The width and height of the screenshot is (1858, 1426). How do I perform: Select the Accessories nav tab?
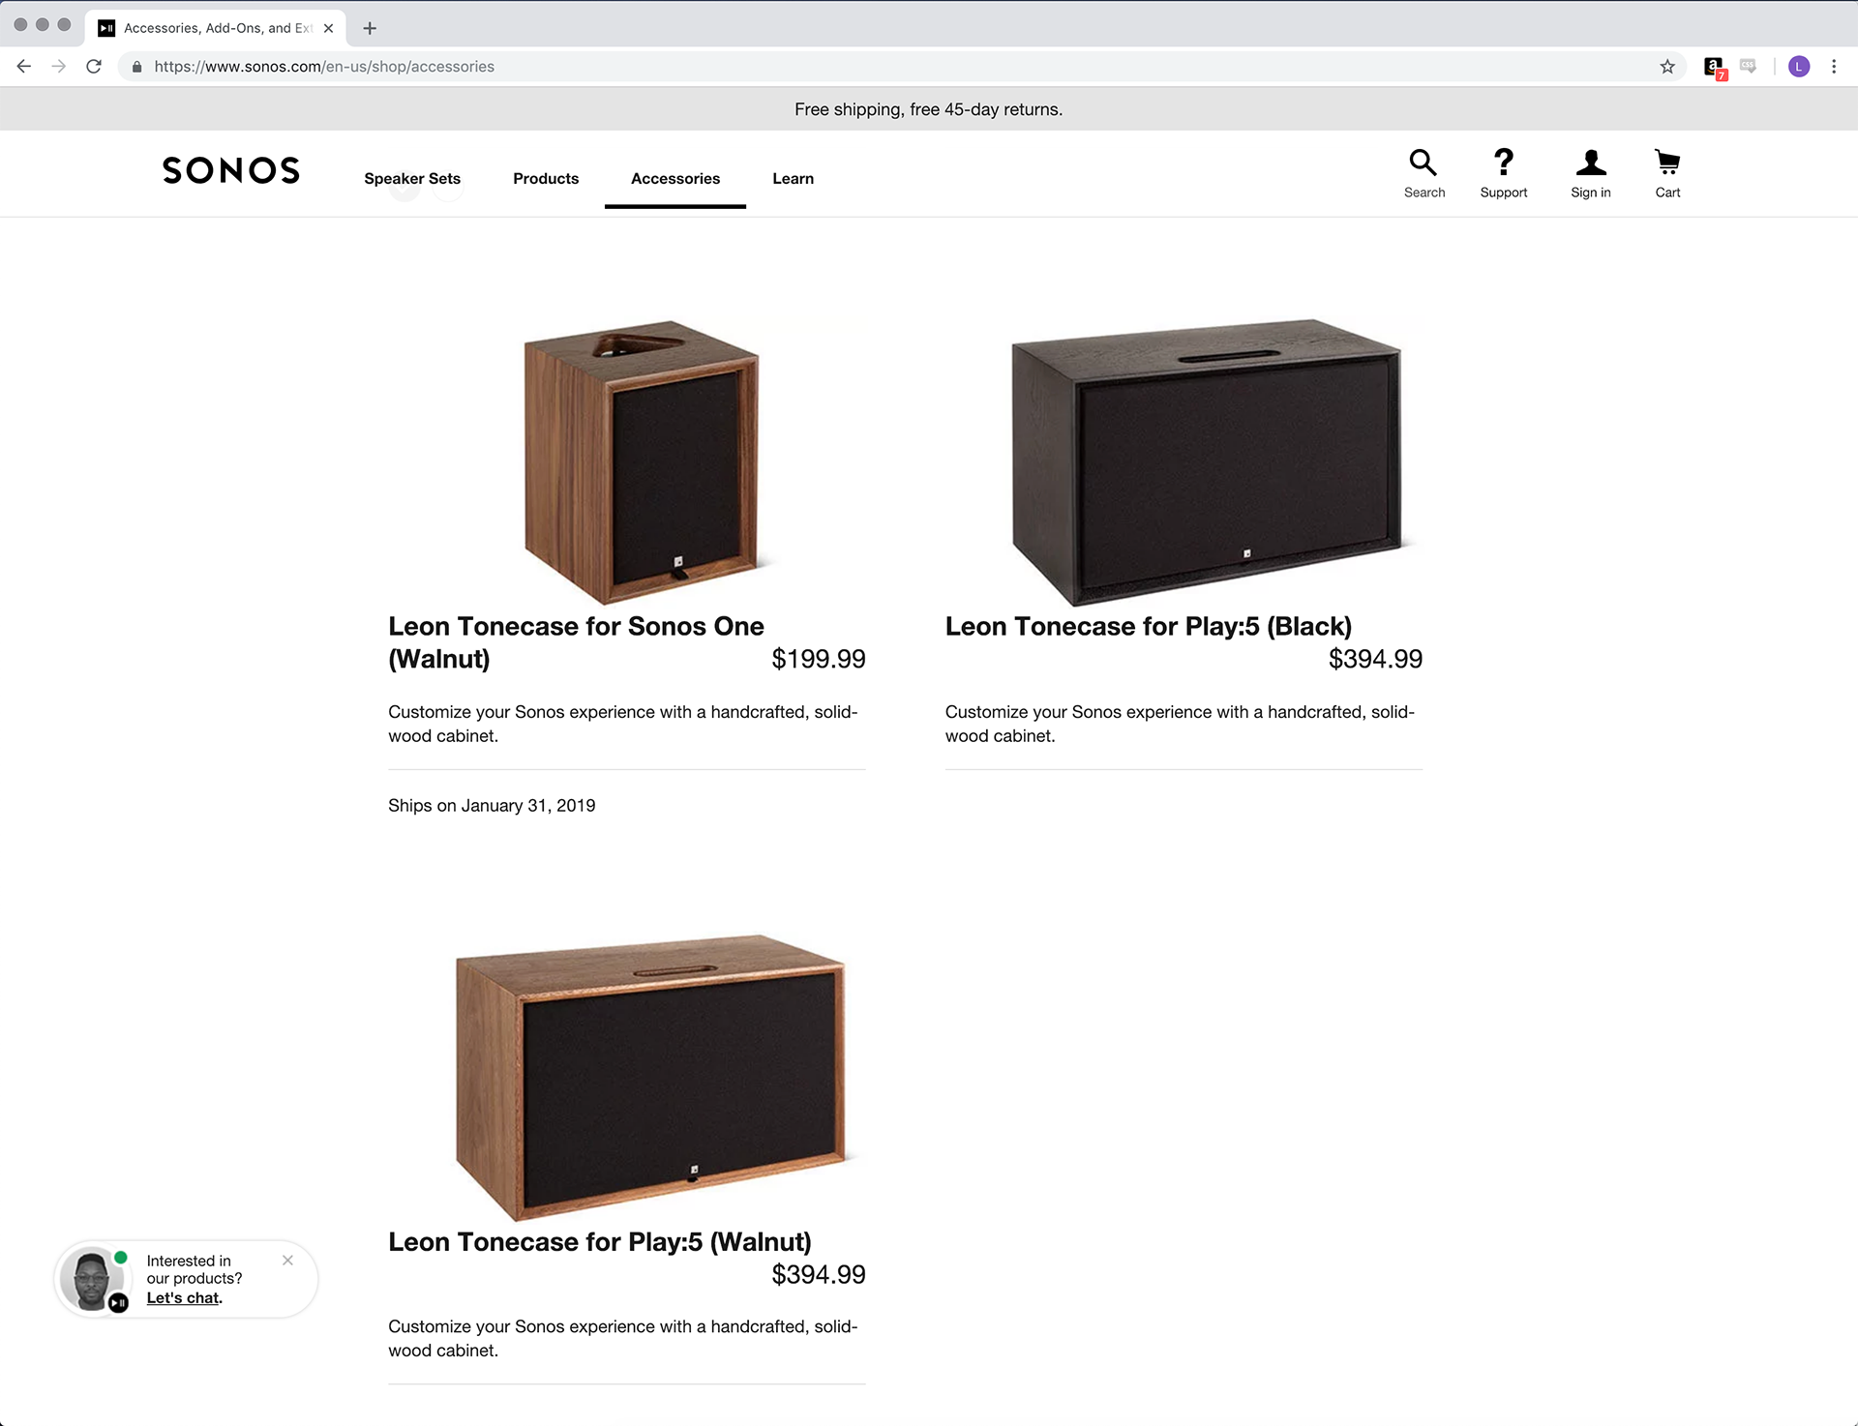675,179
